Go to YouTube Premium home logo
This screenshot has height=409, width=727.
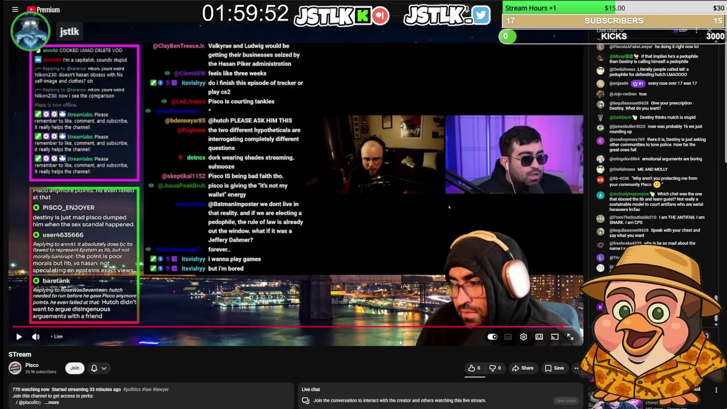[43, 10]
